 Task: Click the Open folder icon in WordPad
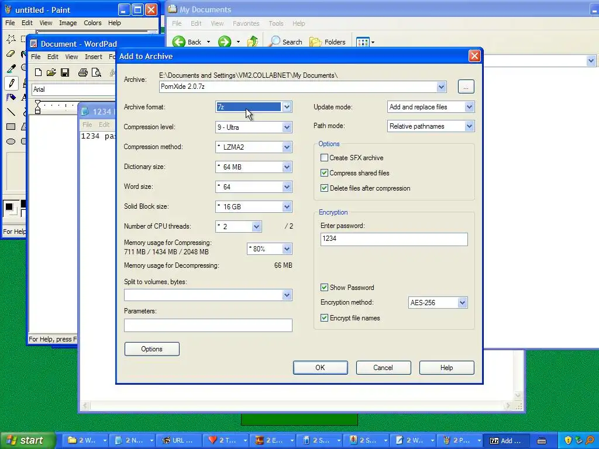[x=51, y=72]
